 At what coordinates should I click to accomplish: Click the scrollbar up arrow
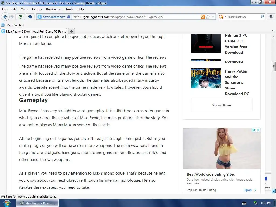(274, 37)
